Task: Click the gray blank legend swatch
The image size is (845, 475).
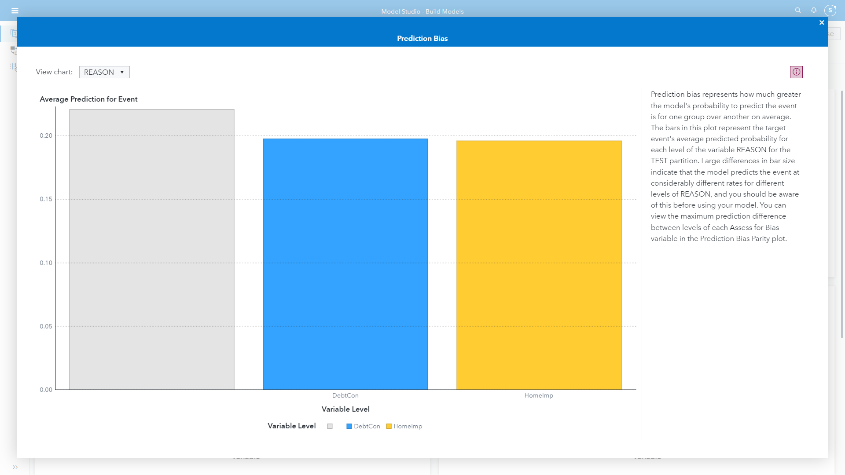Action: click(330, 426)
